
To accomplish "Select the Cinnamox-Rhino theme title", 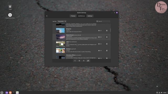I will 71,55.
